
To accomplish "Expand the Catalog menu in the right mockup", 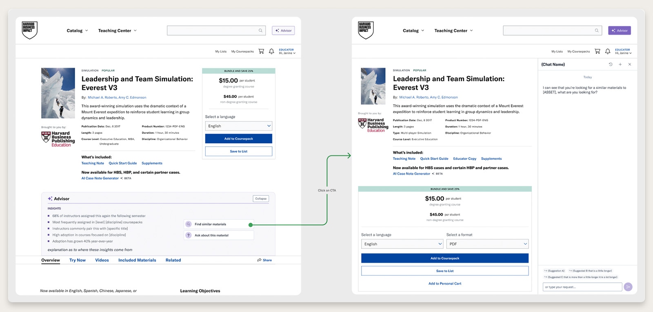I will click(413, 31).
